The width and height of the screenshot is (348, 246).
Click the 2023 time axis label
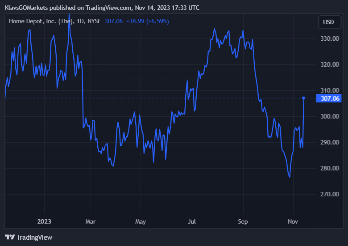(x=44, y=221)
